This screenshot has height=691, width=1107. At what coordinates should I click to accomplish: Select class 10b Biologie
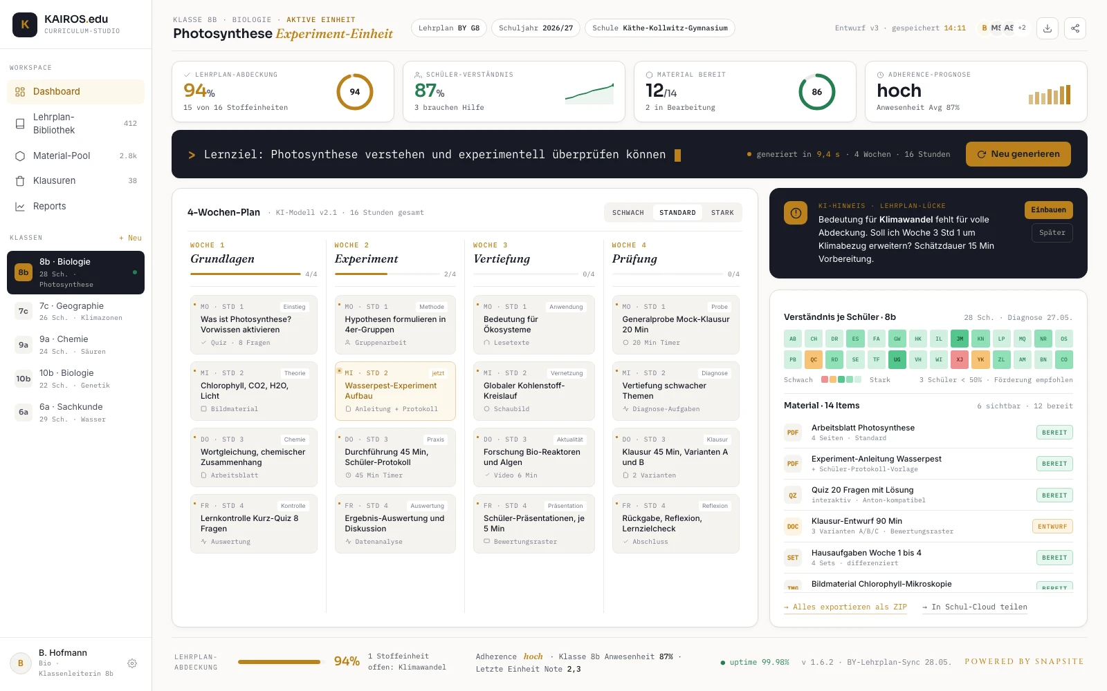75,379
